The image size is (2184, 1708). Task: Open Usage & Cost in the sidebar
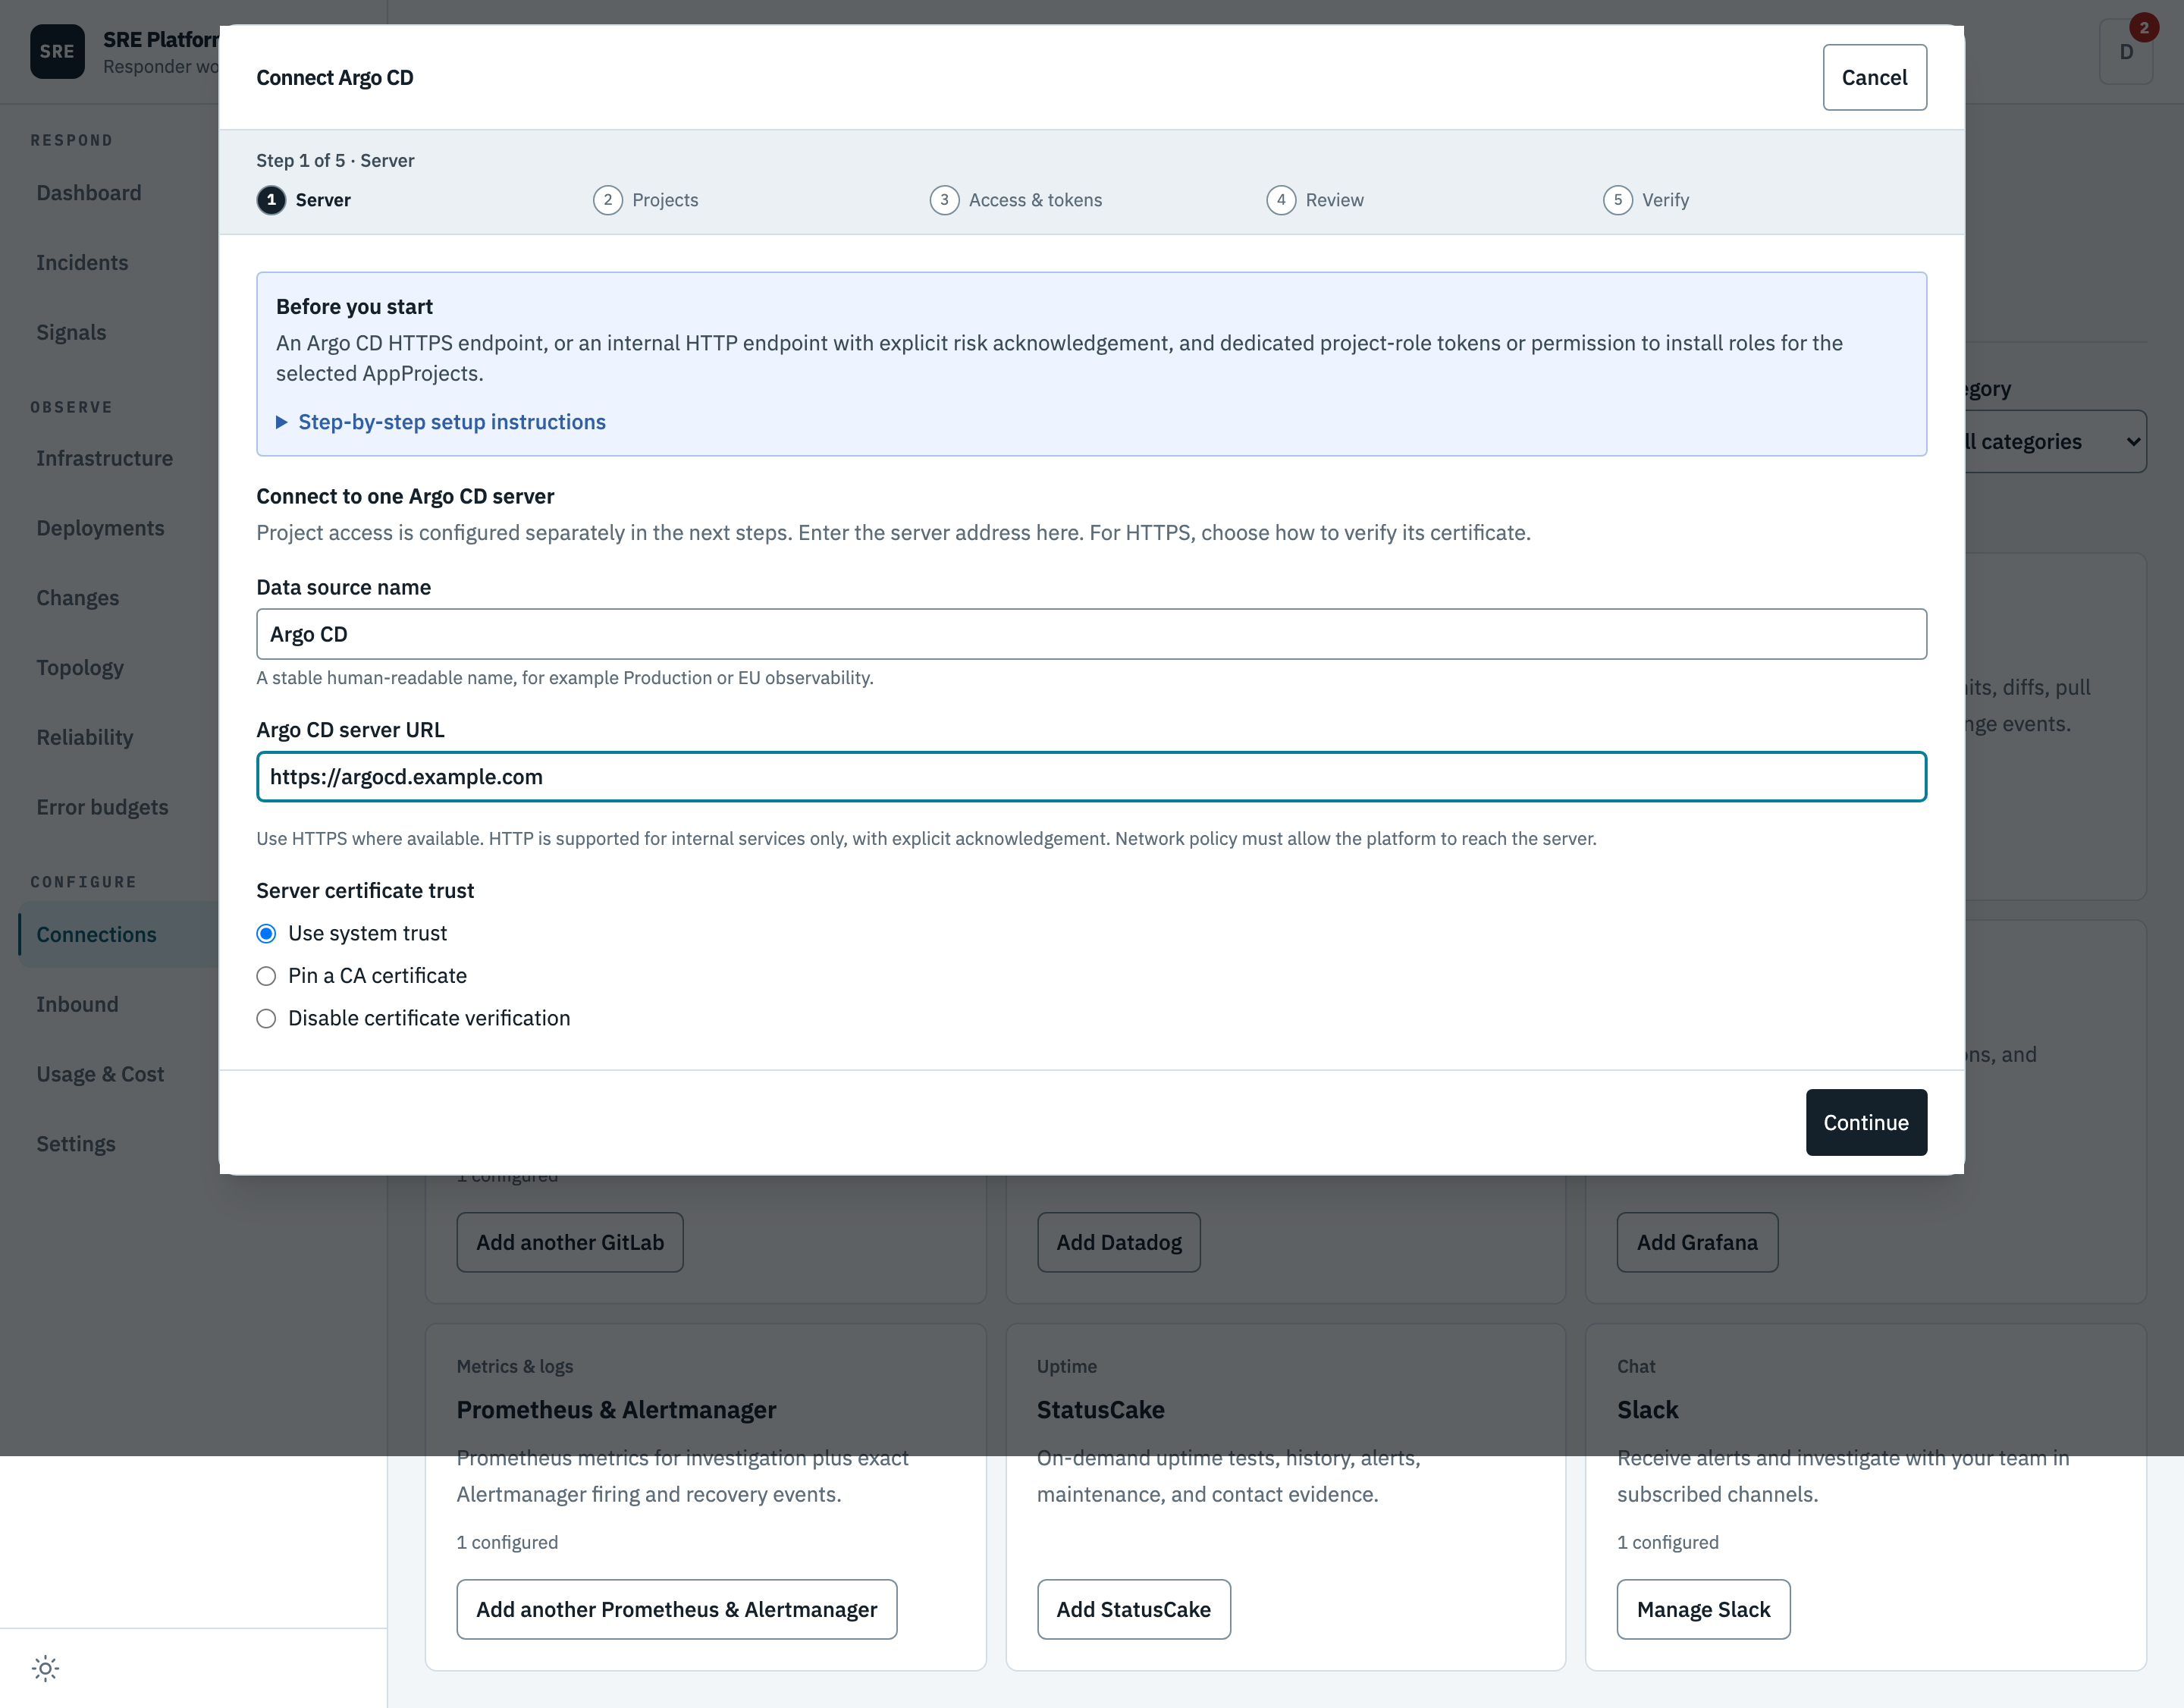pyautogui.click(x=100, y=1075)
